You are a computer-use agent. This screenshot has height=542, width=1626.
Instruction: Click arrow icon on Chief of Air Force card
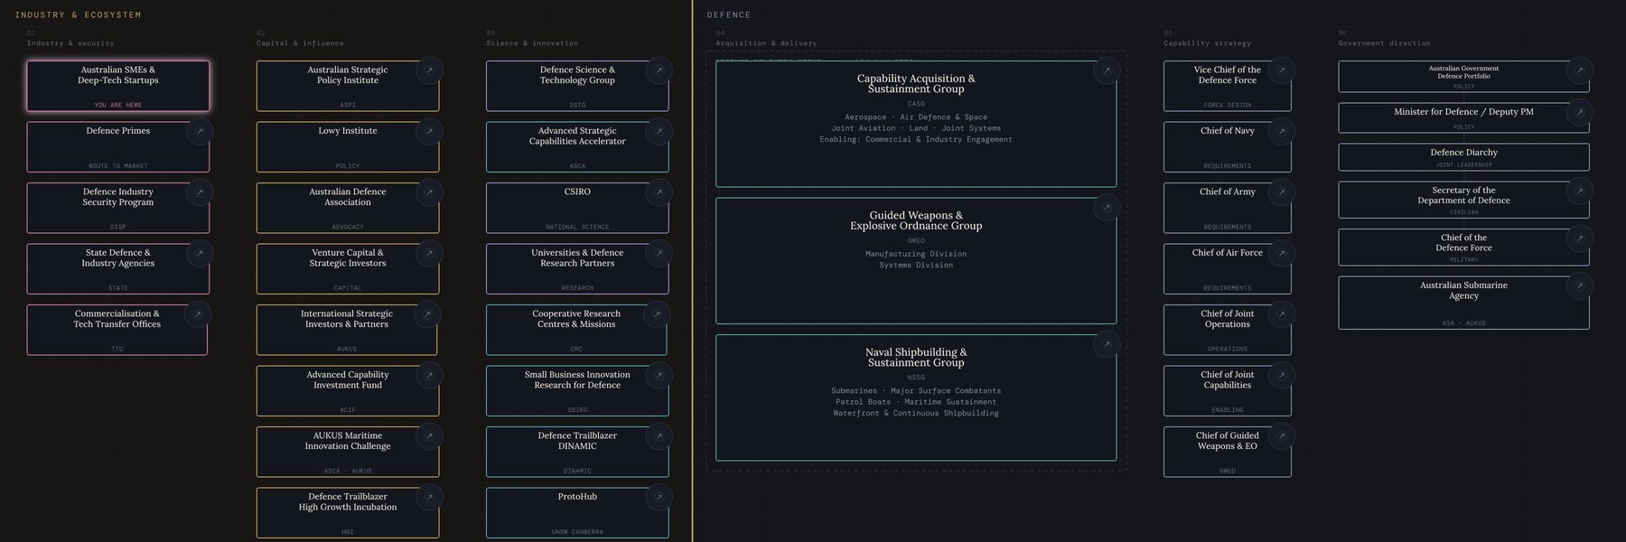(1281, 253)
